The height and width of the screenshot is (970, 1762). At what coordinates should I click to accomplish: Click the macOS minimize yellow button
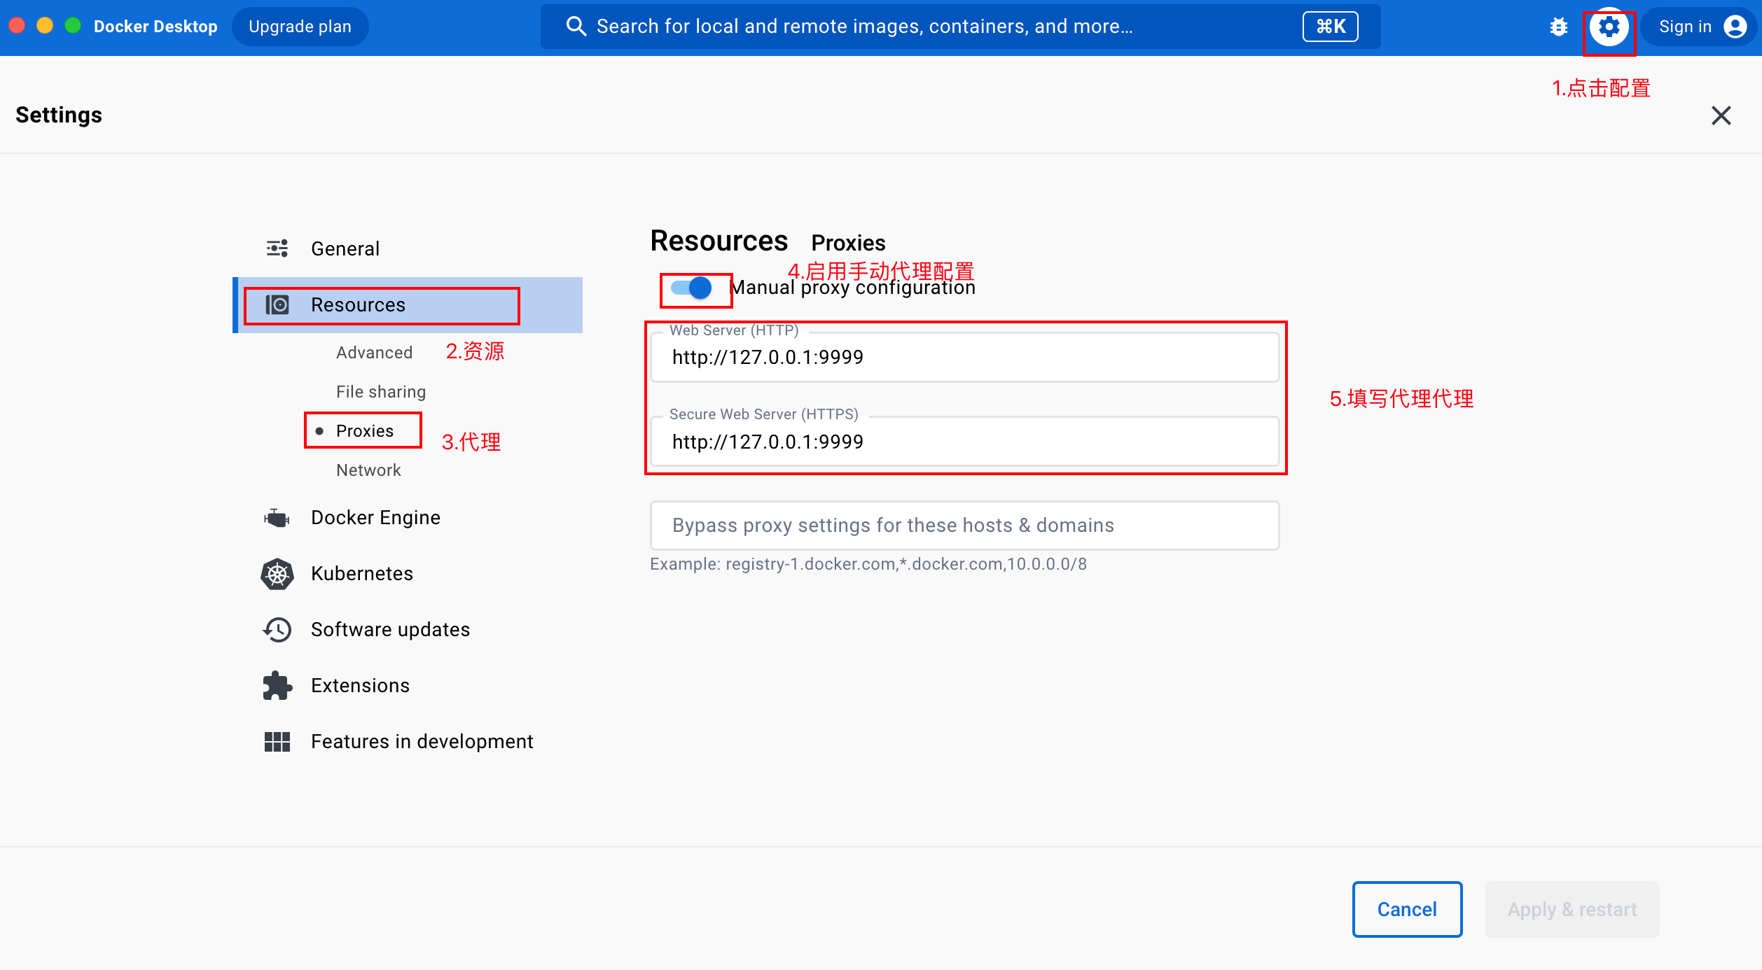45,26
